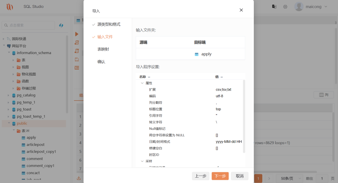Collapse the 采样 settings group

tap(142, 161)
